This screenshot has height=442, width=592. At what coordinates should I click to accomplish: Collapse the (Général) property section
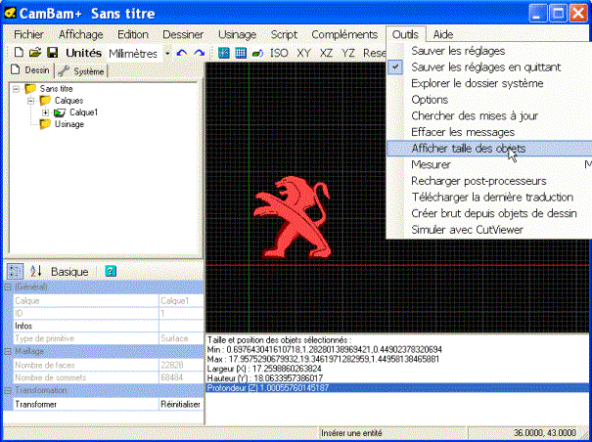point(8,287)
